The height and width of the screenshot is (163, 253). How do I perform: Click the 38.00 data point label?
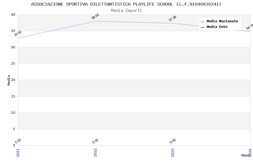point(95,17)
